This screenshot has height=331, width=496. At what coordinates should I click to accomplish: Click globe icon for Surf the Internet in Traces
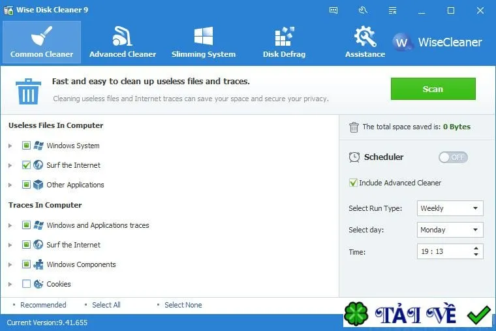point(39,245)
